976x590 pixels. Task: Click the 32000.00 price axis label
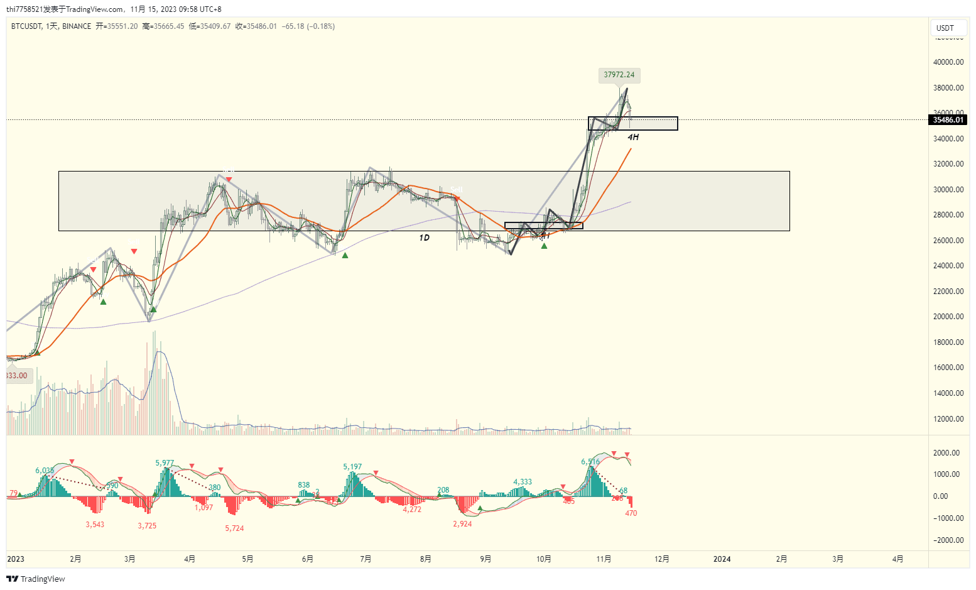click(948, 164)
